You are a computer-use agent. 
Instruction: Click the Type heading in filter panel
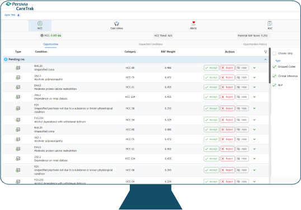(x=278, y=61)
